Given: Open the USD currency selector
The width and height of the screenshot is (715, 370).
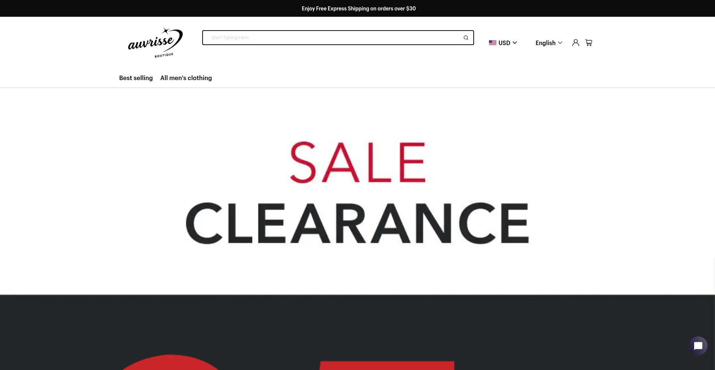Looking at the screenshot, I should 503,43.
